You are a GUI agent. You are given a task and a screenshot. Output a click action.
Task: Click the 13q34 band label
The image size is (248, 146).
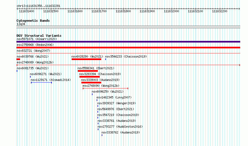(x=21, y=24)
